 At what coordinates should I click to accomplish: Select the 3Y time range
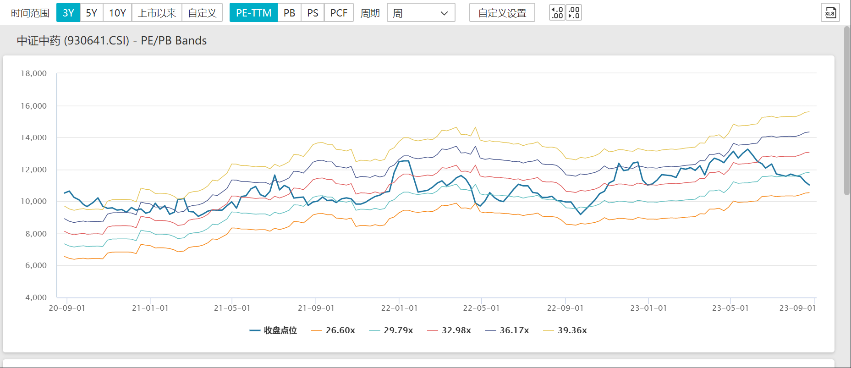coord(68,13)
